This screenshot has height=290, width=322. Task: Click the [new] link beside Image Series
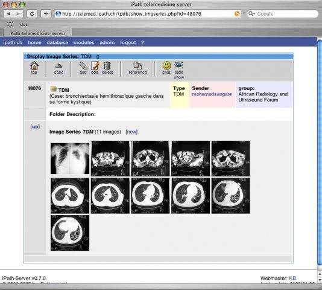pyautogui.click(x=131, y=132)
